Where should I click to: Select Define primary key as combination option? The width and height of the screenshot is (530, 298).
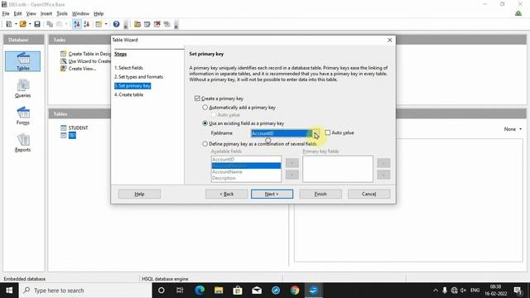click(205, 144)
